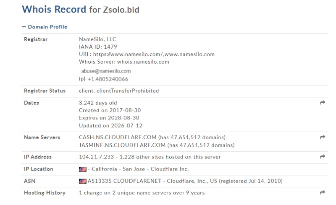Collapse the Domain Profile section

click(45, 27)
